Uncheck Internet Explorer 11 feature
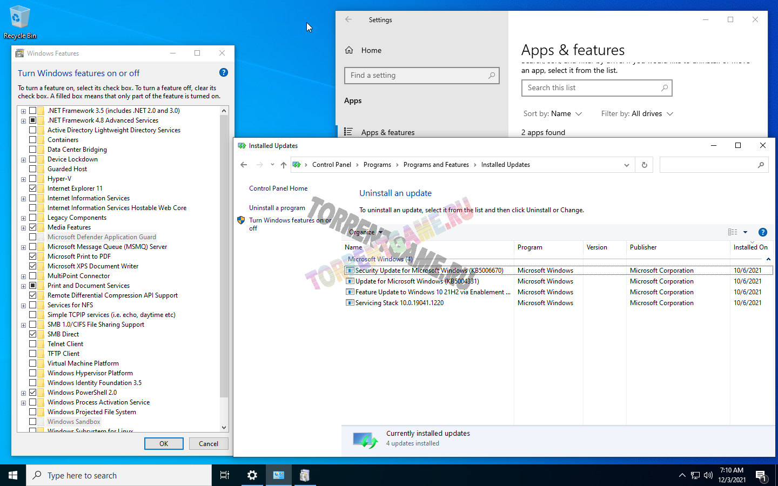Screen dimensions: 778x486 click(33, 188)
